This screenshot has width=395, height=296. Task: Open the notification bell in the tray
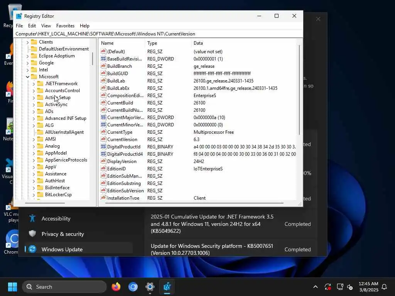pos(384,287)
